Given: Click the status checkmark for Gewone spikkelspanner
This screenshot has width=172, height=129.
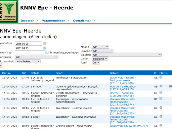Looking at the screenshot, I should (161, 86).
